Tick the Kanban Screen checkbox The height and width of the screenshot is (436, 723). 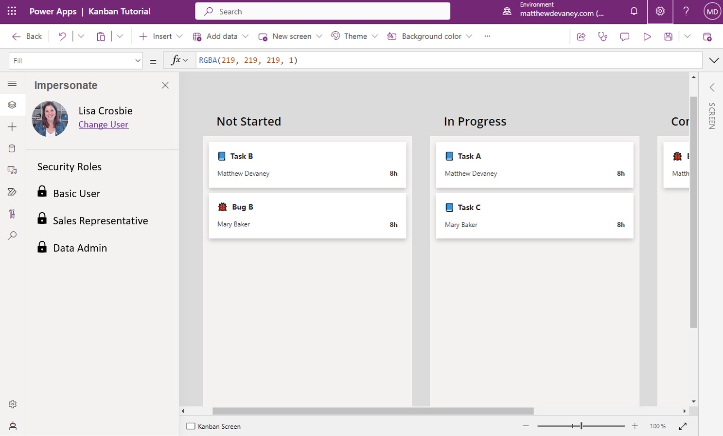click(x=190, y=426)
